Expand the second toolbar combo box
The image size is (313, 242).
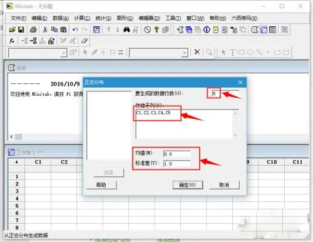click(184, 53)
